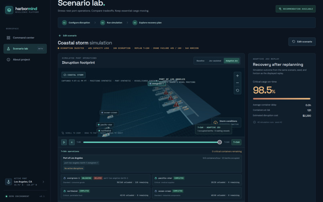Image resolution: width=323 pixels, height=202 pixels.
Task: Click the Recommendation available button
Action: (x=295, y=9)
